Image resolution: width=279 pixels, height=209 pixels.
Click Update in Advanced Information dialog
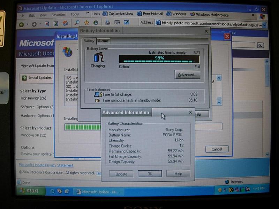tap(121, 174)
